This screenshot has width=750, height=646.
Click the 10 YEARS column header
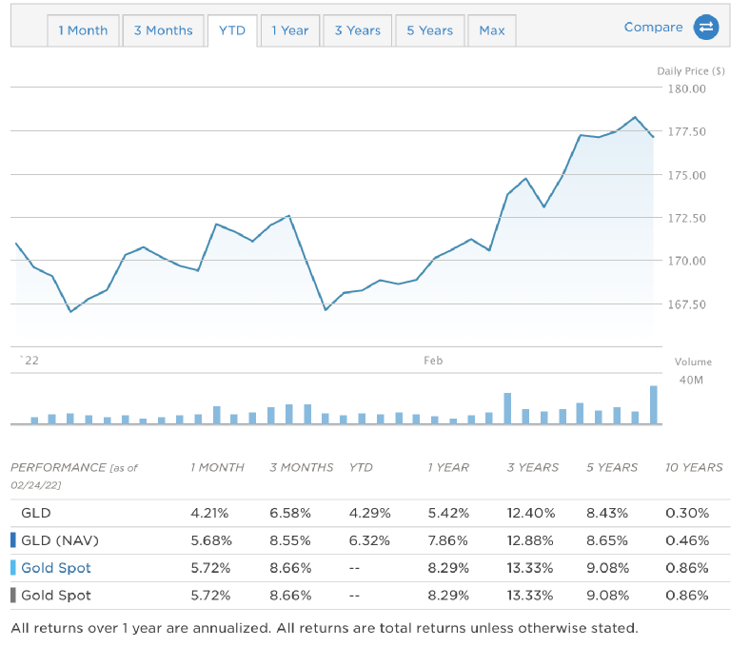pos(694,468)
